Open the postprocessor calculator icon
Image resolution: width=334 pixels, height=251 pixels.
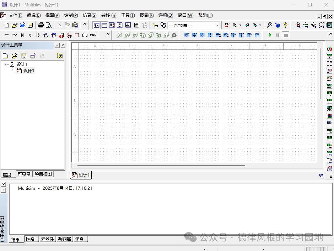coord(137,25)
